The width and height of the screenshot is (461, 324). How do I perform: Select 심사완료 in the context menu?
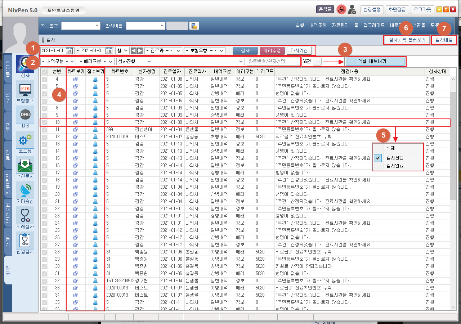(395, 166)
